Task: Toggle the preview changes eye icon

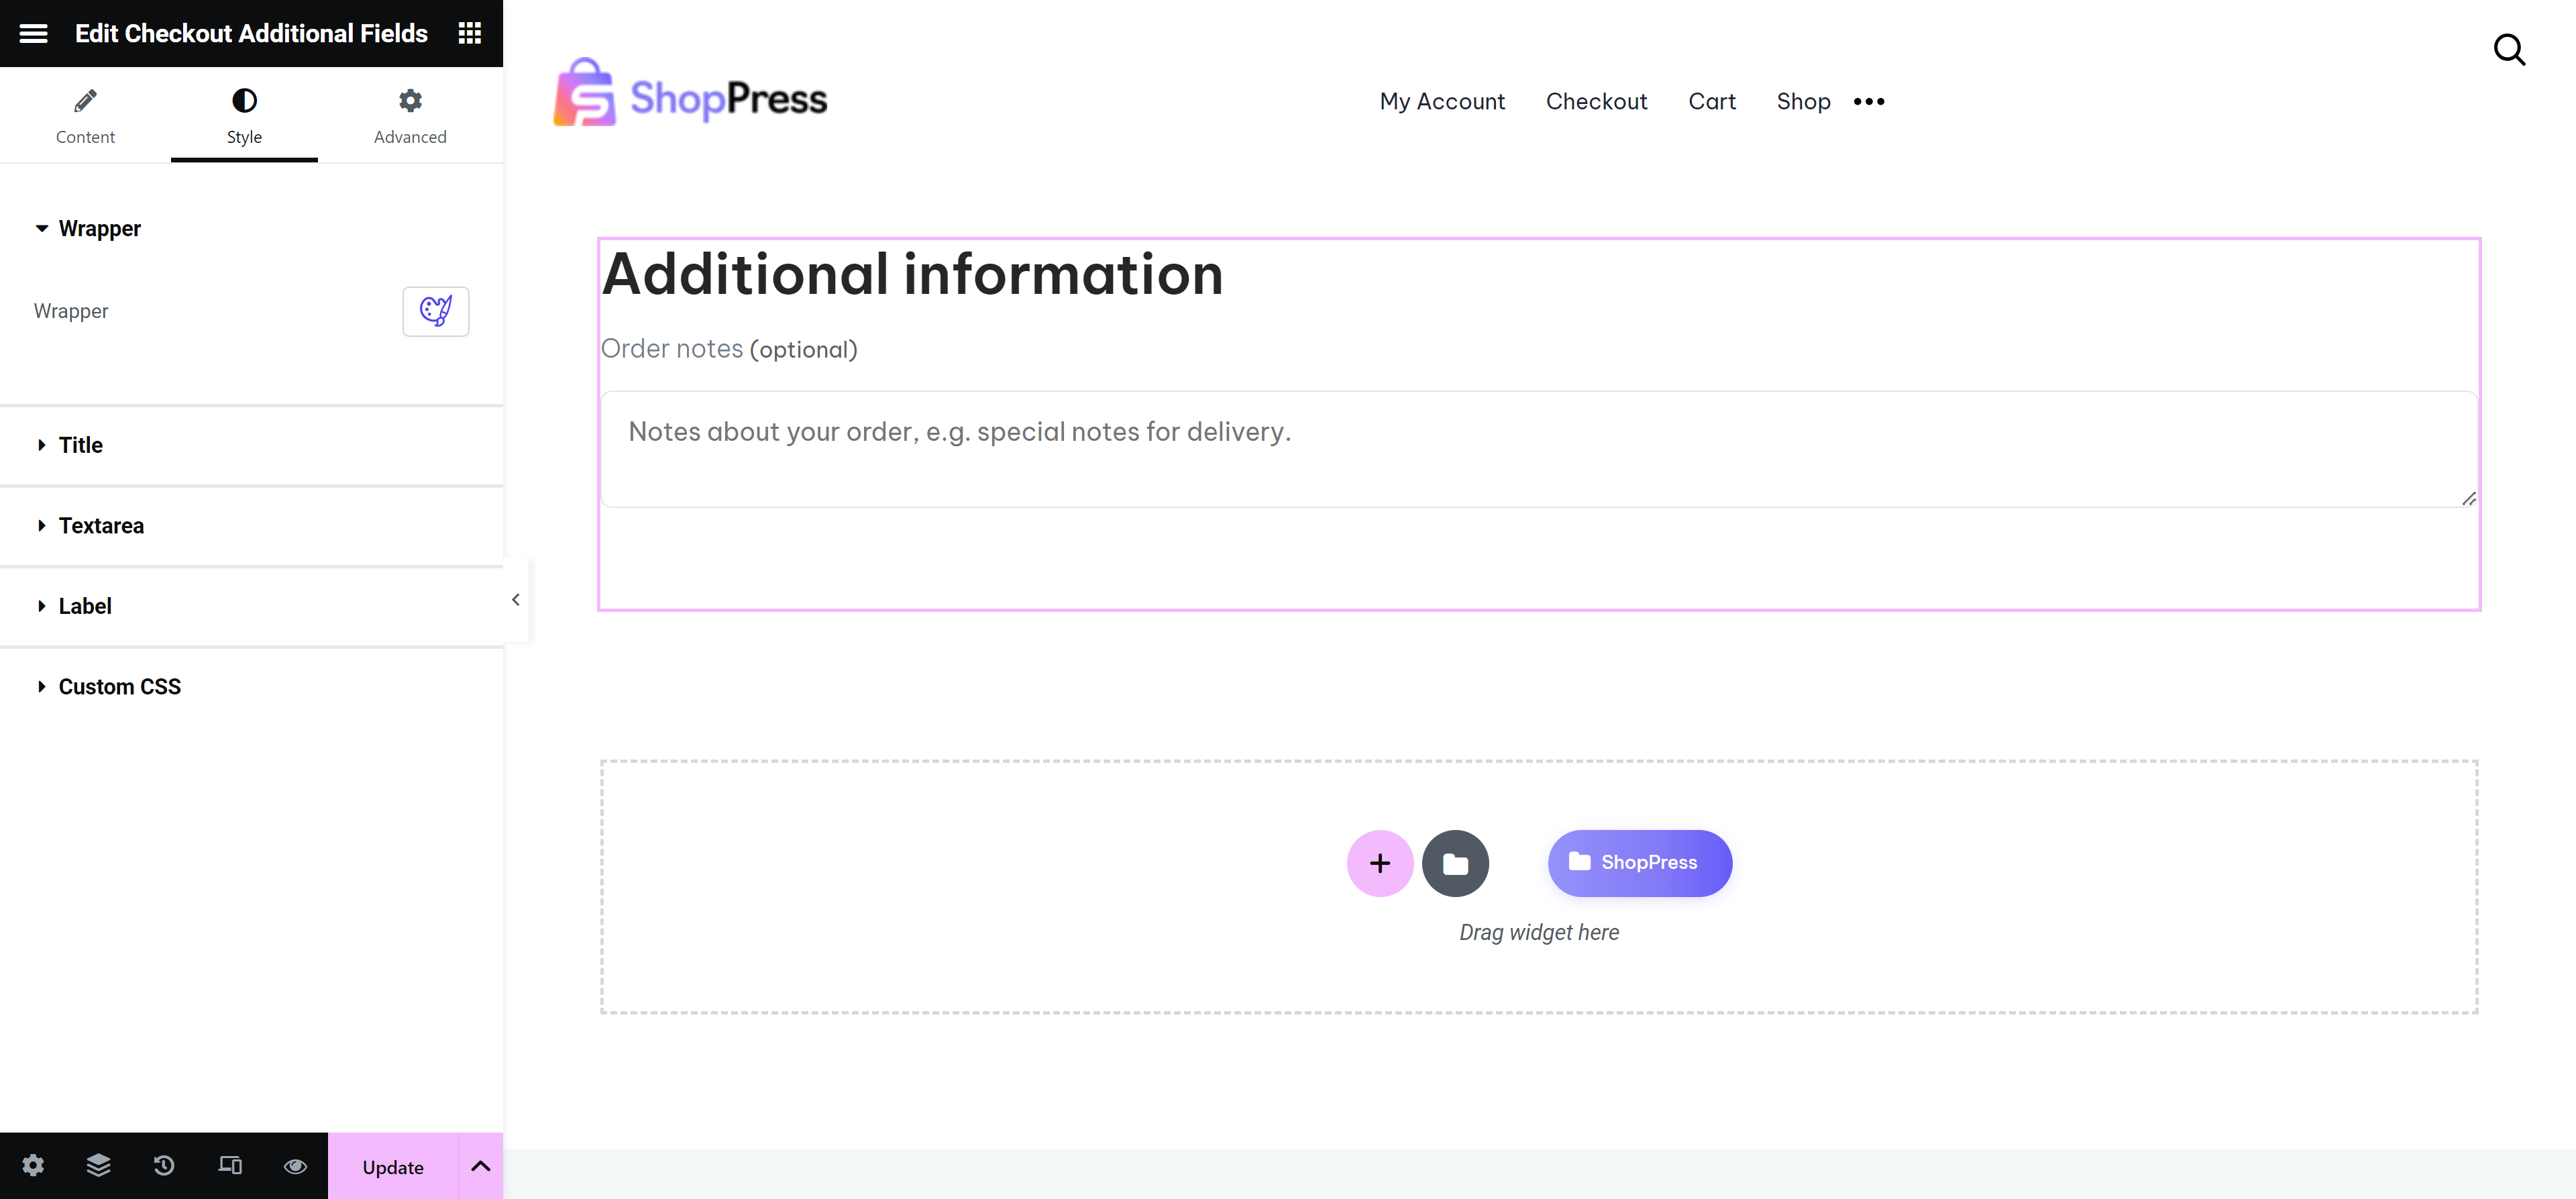Action: pos(295,1165)
